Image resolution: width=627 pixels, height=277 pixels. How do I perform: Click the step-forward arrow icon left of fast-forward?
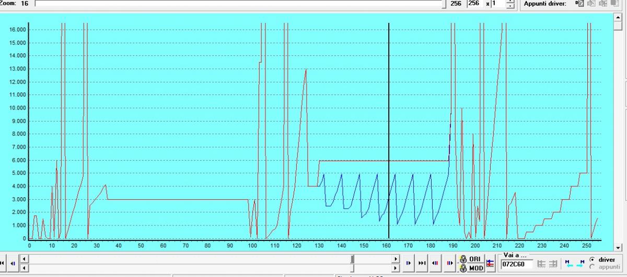pyautogui.click(x=409, y=263)
